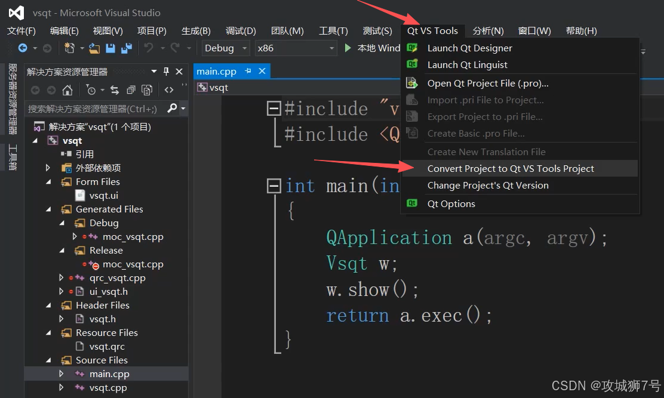Choose Change Project's Qt Version
This screenshot has height=398, width=664.
(519, 185)
